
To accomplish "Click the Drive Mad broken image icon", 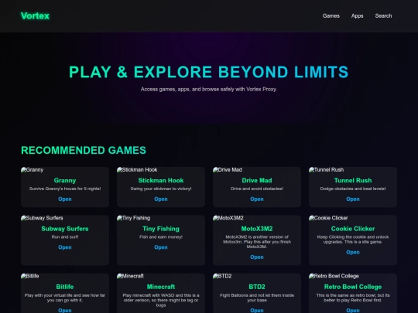I will coord(215,170).
